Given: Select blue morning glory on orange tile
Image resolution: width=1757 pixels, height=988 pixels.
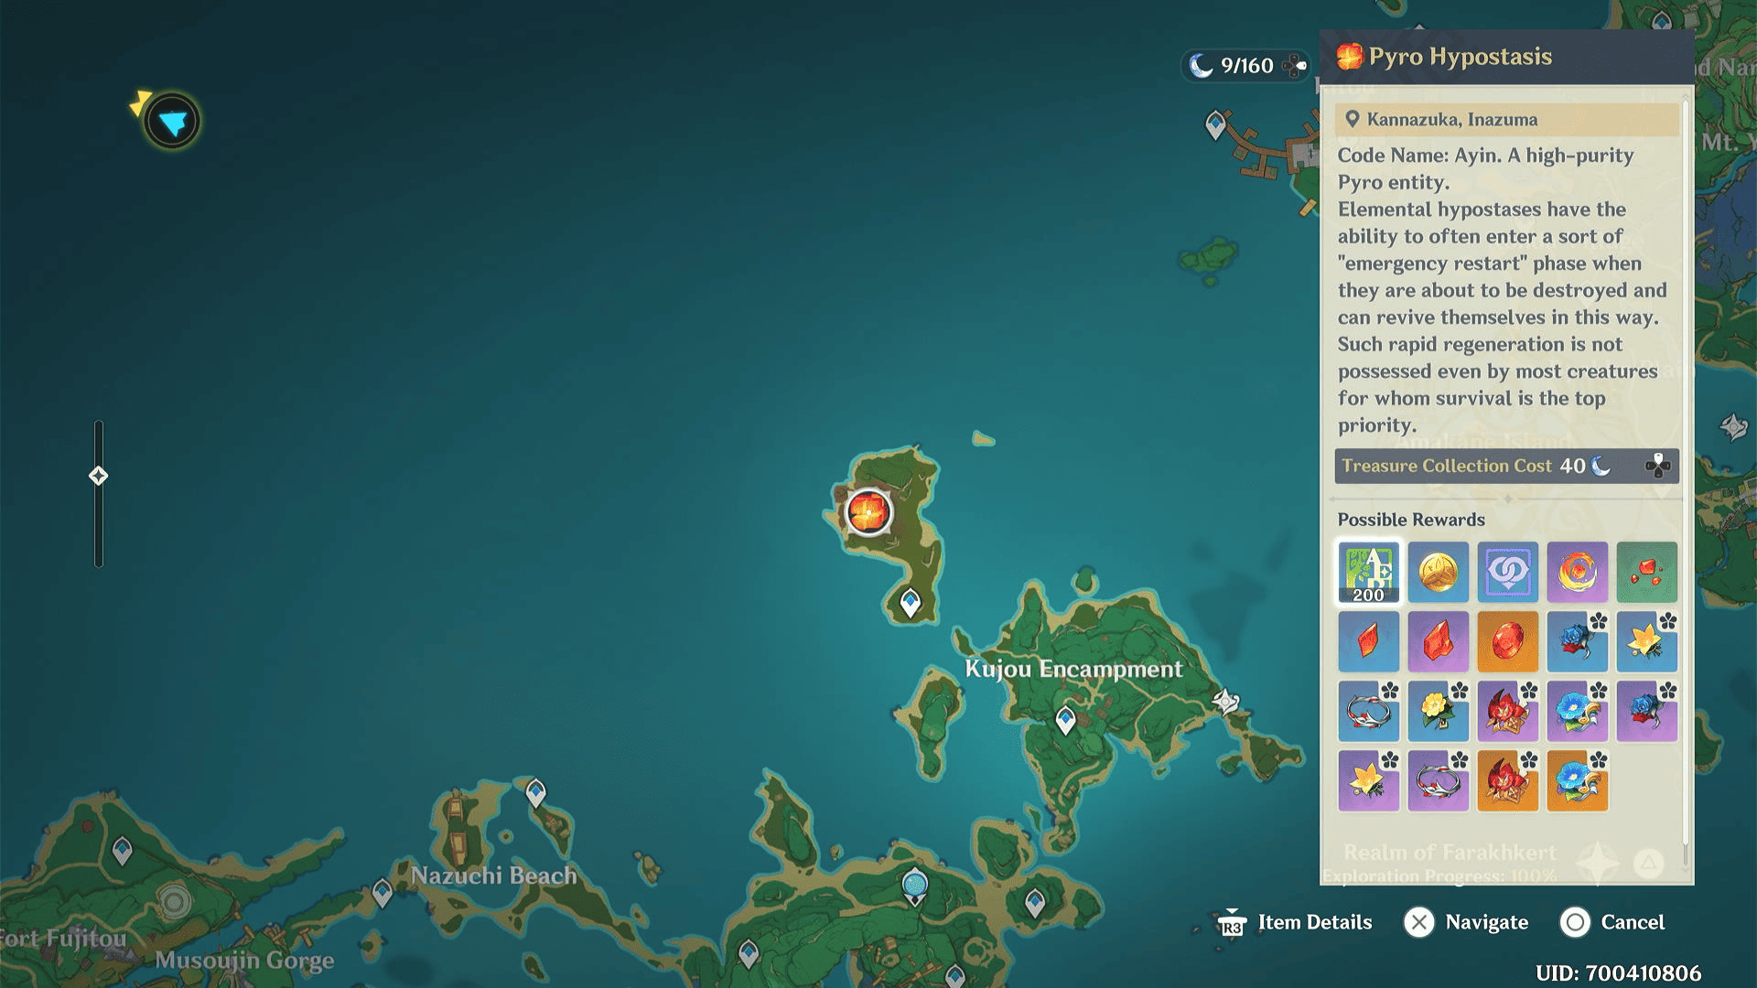Looking at the screenshot, I should pyautogui.click(x=1578, y=781).
